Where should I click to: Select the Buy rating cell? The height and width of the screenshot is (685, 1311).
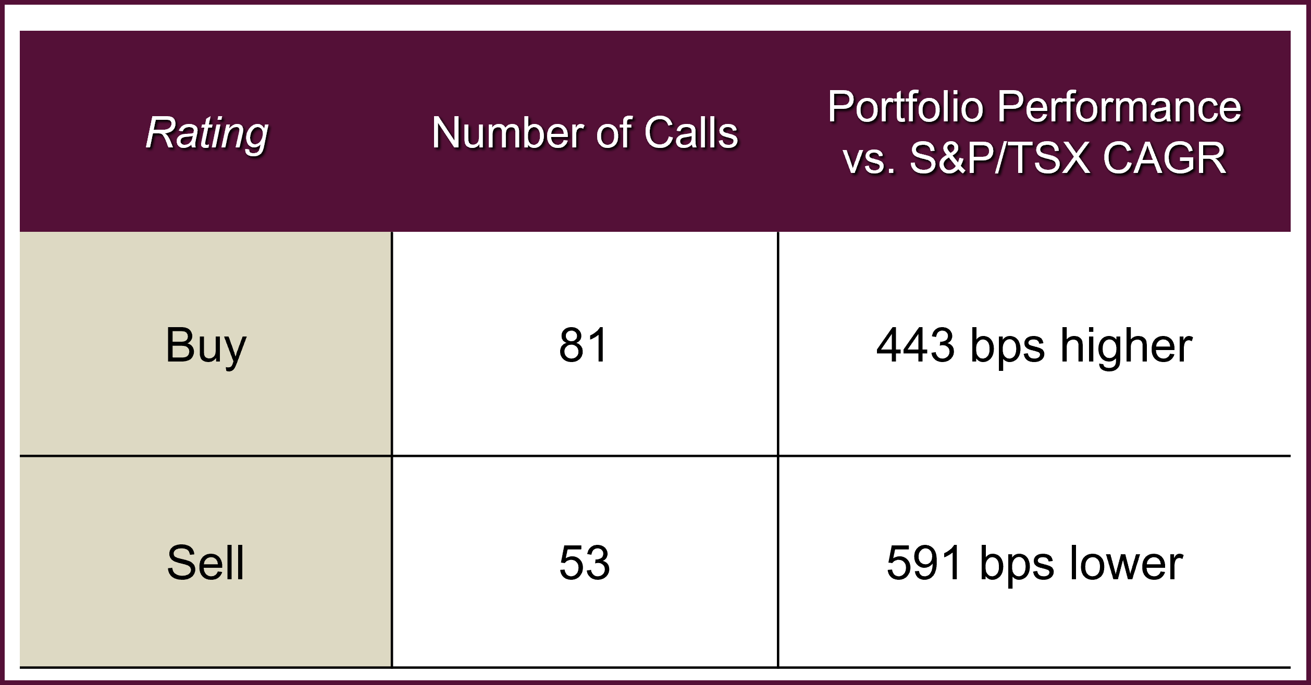point(206,344)
